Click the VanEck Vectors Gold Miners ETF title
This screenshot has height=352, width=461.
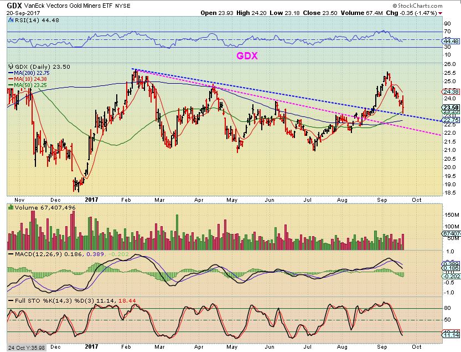pyautogui.click(x=68, y=6)
